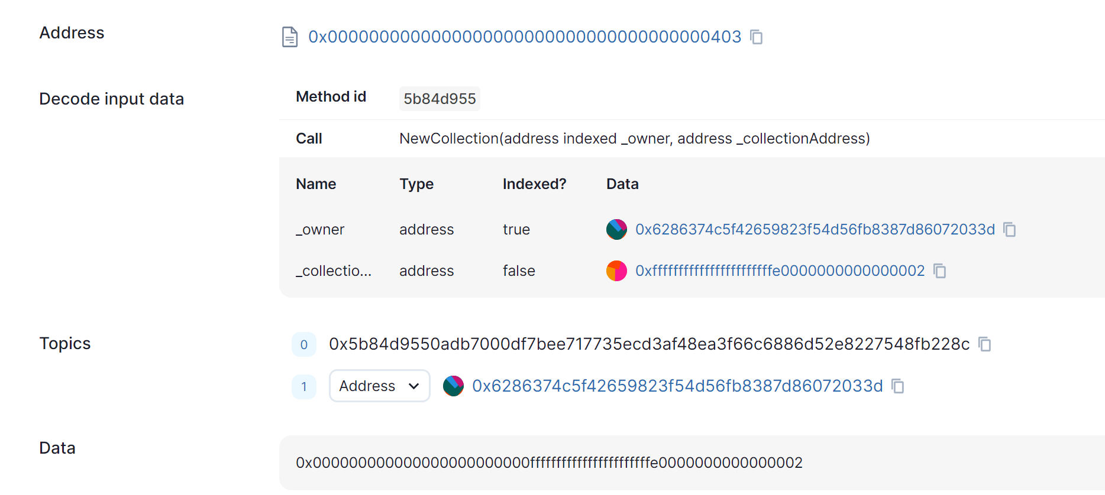Open the Address format dropdown for topic 1
Viewport: 1105px width, 495px height.
coord(379,386)
